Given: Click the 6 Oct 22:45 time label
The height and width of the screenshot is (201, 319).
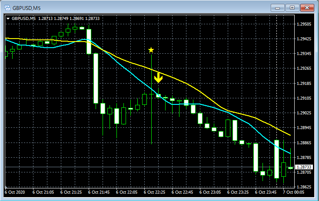Looking at the screenshot, I should 182,192.
